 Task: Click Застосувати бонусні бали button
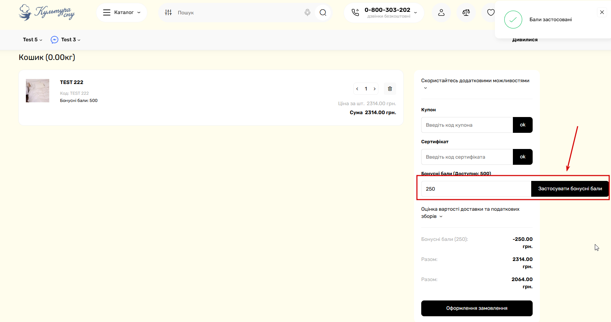click(570, 189)
